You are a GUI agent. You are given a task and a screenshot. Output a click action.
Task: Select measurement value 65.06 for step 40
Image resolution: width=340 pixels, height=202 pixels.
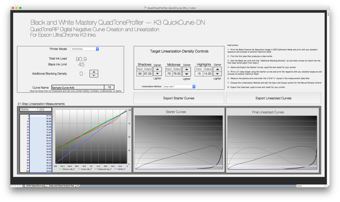[x=40, y=138]
